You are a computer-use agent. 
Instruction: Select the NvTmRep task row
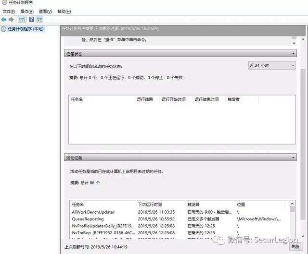click(x=180, y=233)
